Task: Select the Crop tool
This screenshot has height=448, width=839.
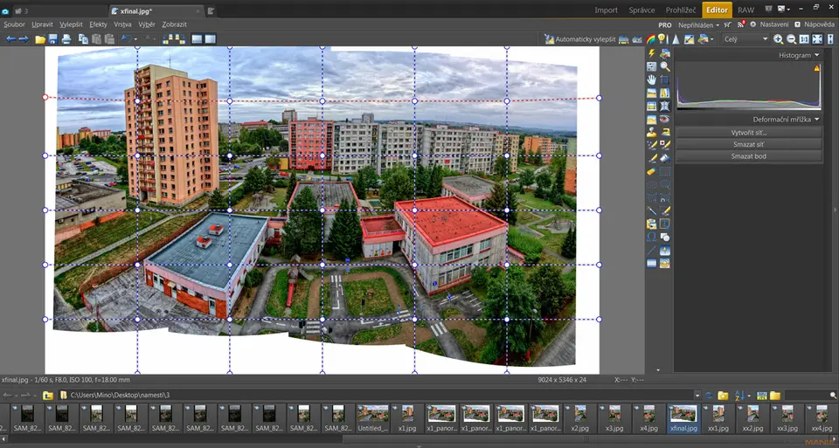Action: pyautogui.click(x=665, y=79)
